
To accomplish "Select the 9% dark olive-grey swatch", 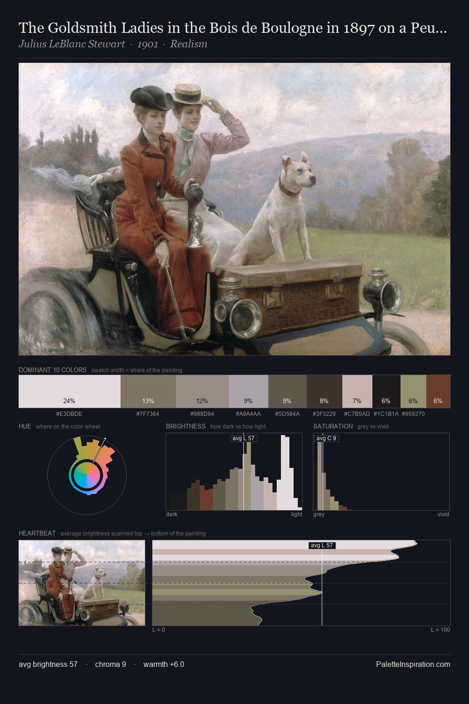I will point(287,391).
